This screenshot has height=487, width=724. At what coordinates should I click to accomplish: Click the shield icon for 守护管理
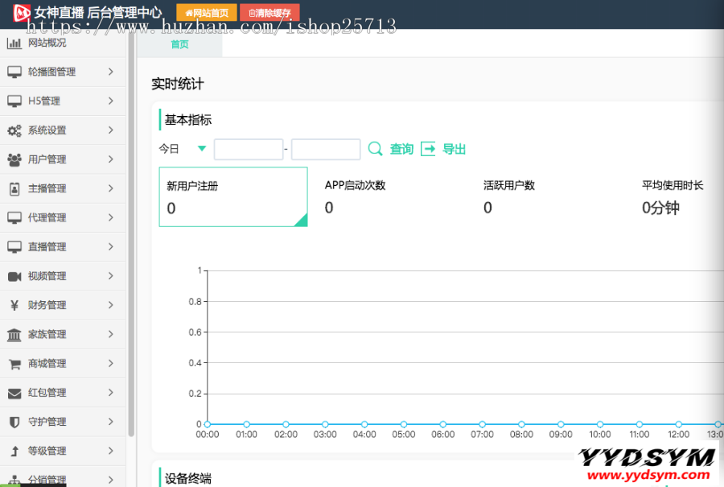click(14, 422)
